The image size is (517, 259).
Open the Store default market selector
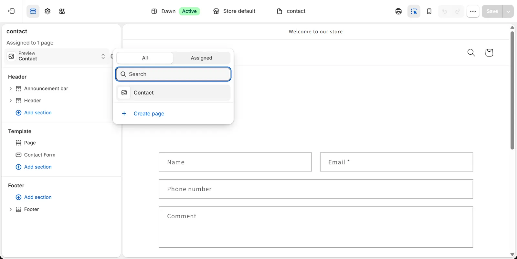click(x=234, y=11)
